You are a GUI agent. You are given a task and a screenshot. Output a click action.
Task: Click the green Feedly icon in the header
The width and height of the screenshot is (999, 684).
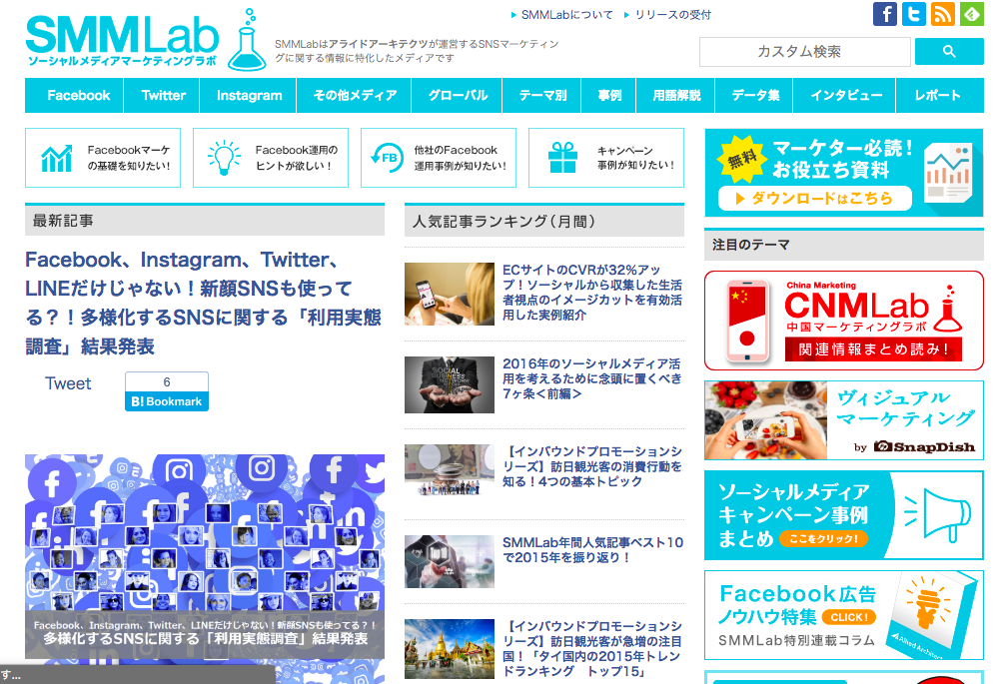pos(972,13)
